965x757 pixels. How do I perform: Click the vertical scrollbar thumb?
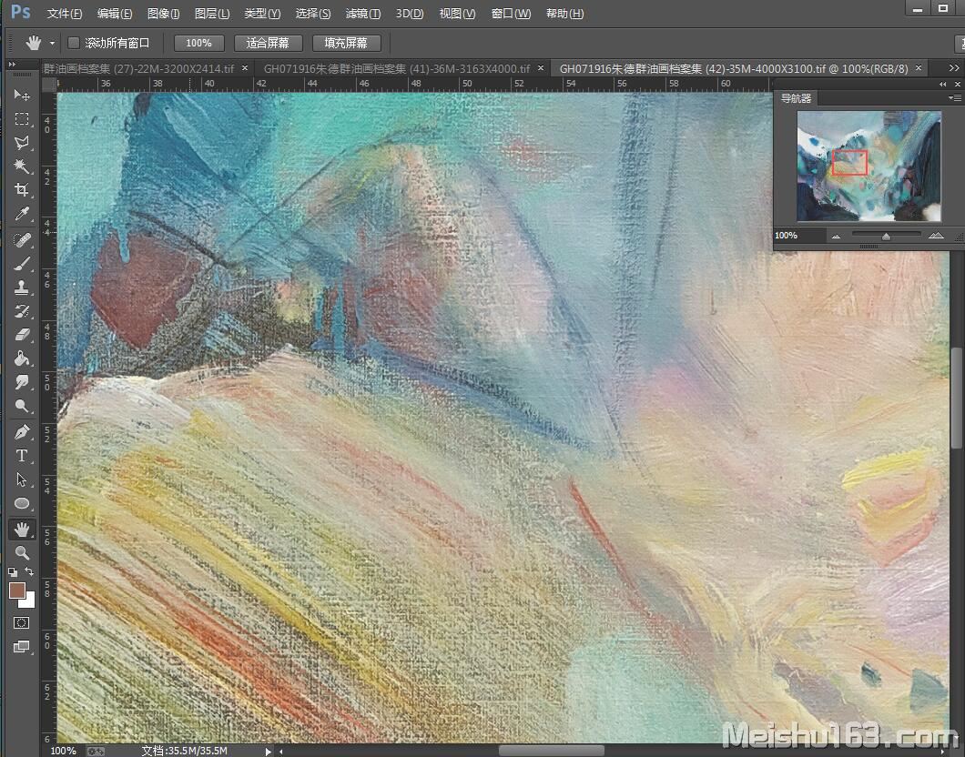957,398
